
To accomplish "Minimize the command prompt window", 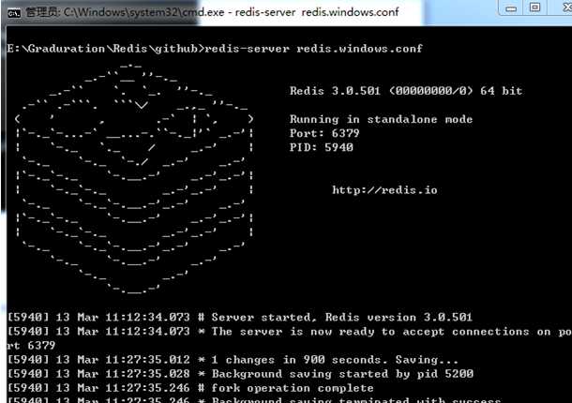I will pyautogui.click(x=511, y=8).
